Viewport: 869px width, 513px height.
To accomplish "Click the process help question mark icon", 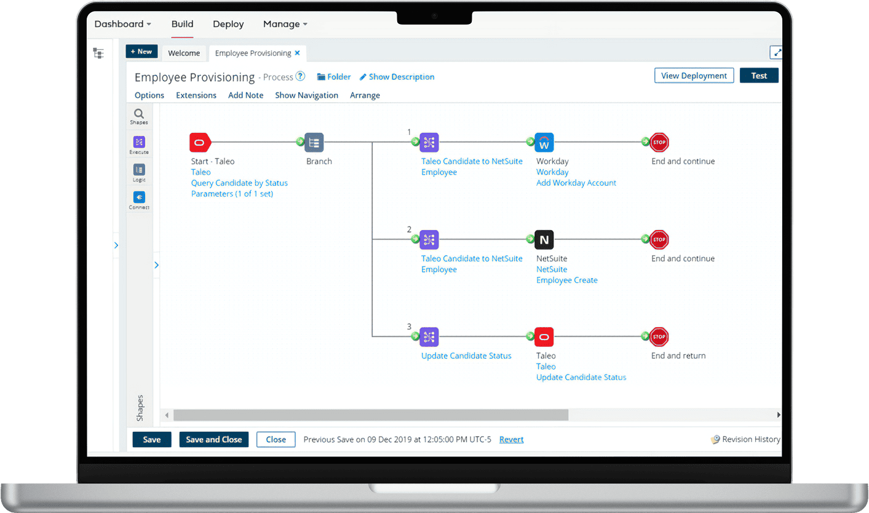I will pyautogui.click(x=300, y=77).
